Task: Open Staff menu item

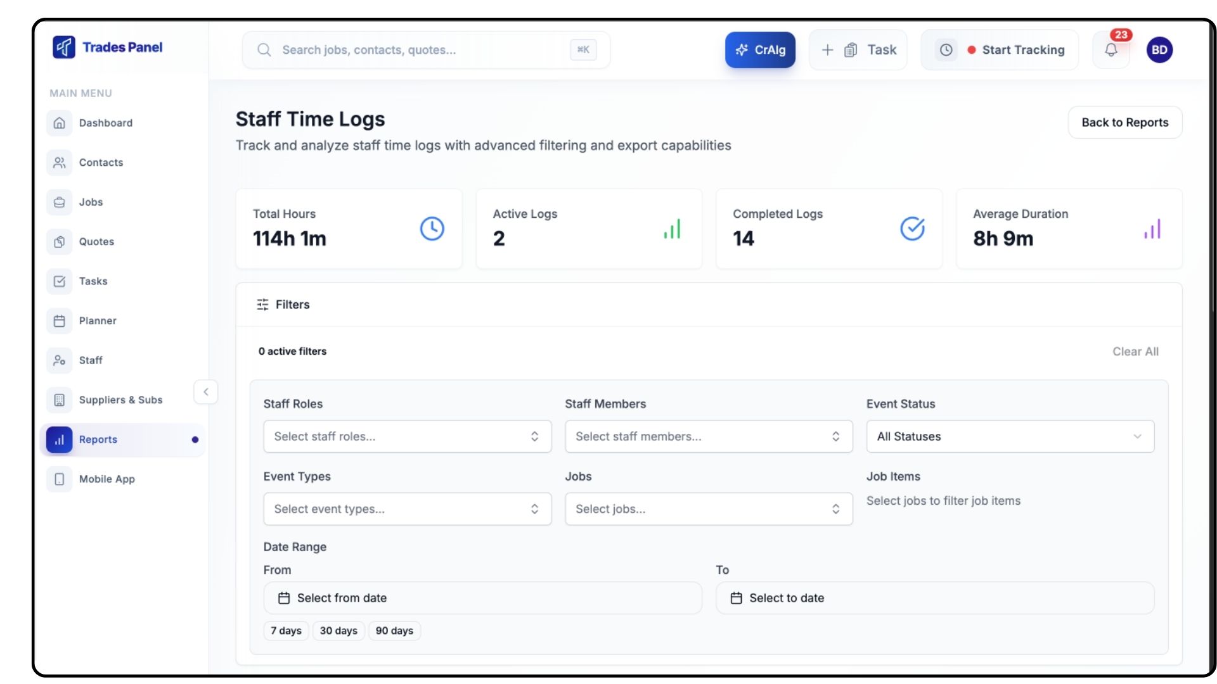Action: click(91, 360)
